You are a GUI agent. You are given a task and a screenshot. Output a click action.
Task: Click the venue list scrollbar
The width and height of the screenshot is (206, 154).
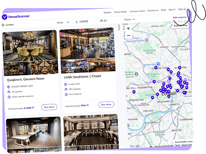click(x=119, y=27)
